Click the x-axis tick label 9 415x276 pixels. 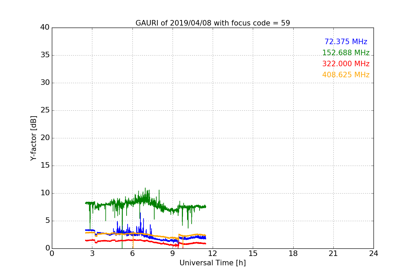pos(173,253)
